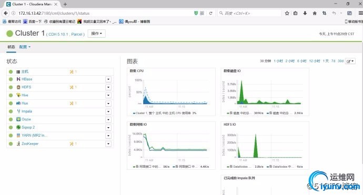Click the Sqoop 2 service icon

coord(18,127)
